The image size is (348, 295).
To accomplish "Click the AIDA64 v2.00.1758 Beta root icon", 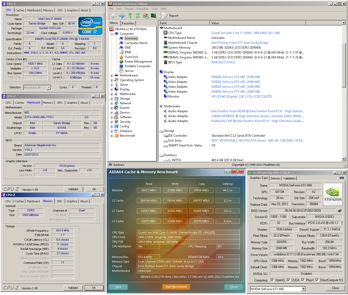I will tap(112, 29).
